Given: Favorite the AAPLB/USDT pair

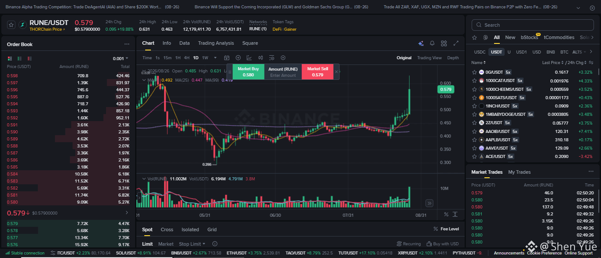Looking at the screenshot, I should click(474, 140).
